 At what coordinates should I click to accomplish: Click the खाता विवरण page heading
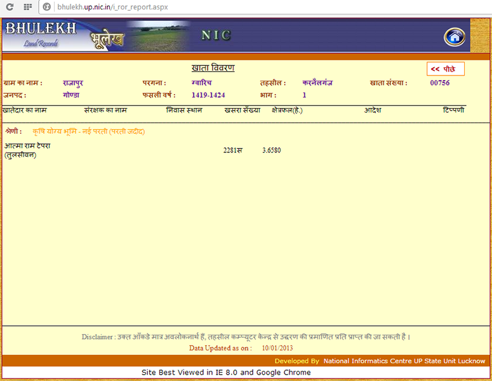[x=213, y=68]
